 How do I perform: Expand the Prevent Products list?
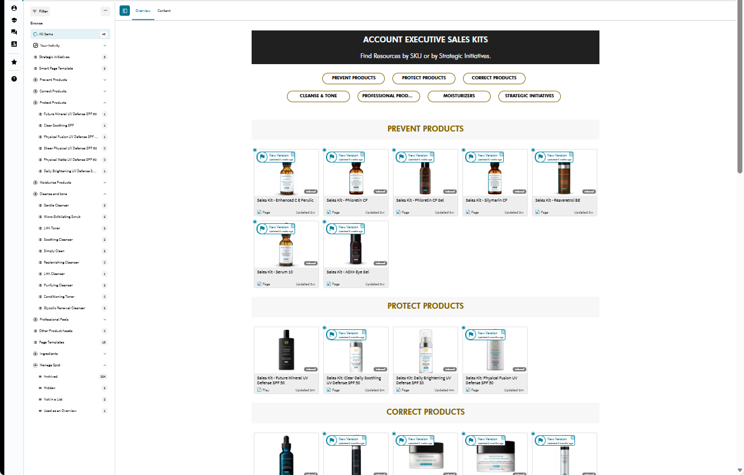click(105, 80)
